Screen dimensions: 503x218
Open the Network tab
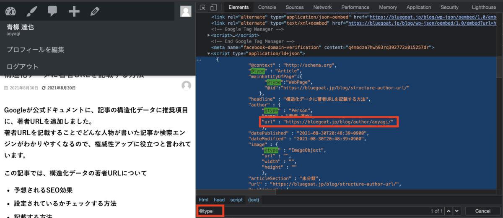coord(322,7)
